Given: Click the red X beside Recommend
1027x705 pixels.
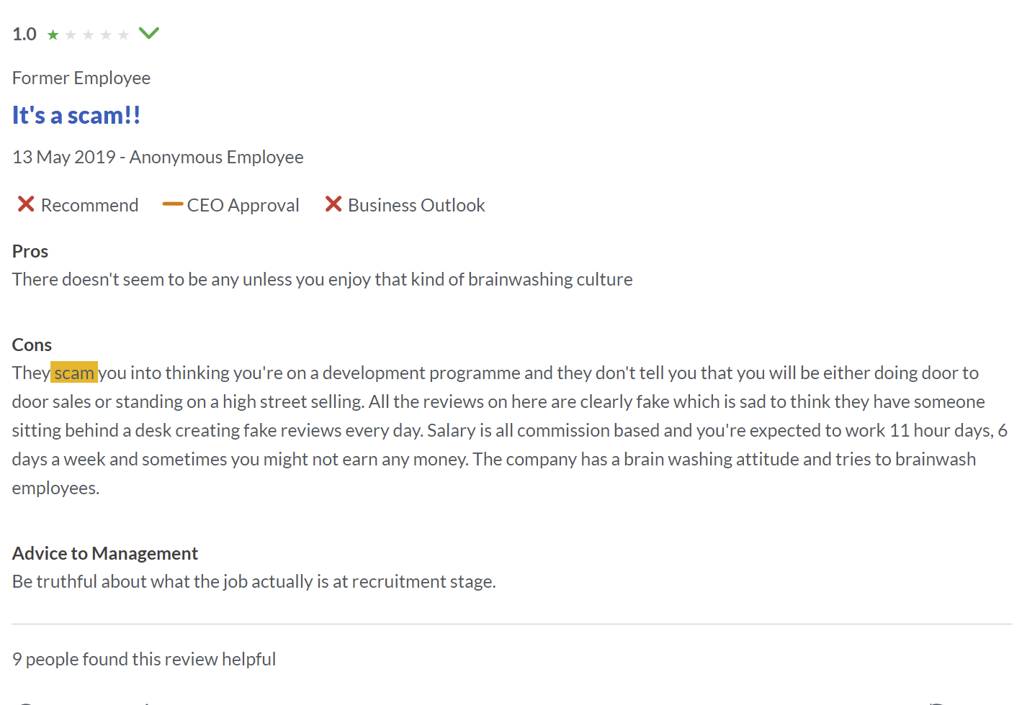Looking at the screenshot, I should click(26, 204).
